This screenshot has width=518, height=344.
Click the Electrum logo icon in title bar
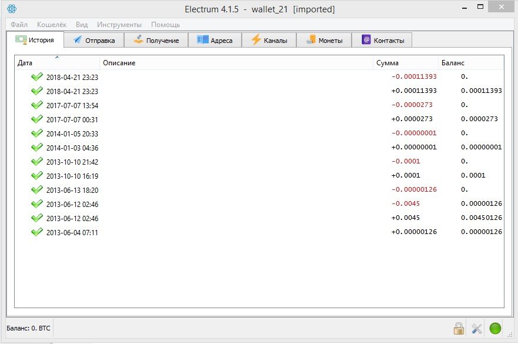(12, 9)
